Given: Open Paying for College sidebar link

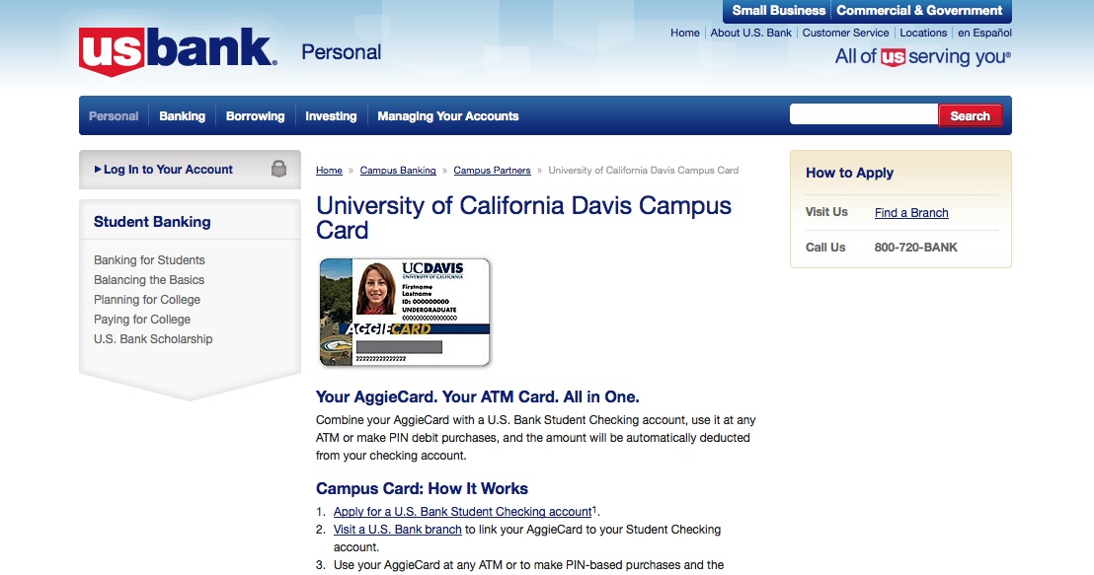Looking at the screenshot, I should (x=142, y=320).
